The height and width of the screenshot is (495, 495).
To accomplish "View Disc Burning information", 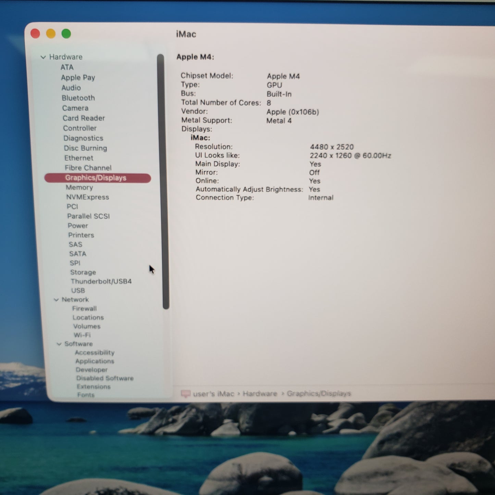I will 86,148.
